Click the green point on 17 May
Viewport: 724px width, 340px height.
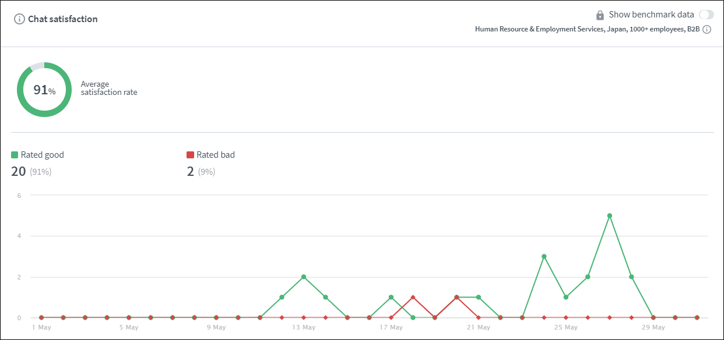(391, 297)
